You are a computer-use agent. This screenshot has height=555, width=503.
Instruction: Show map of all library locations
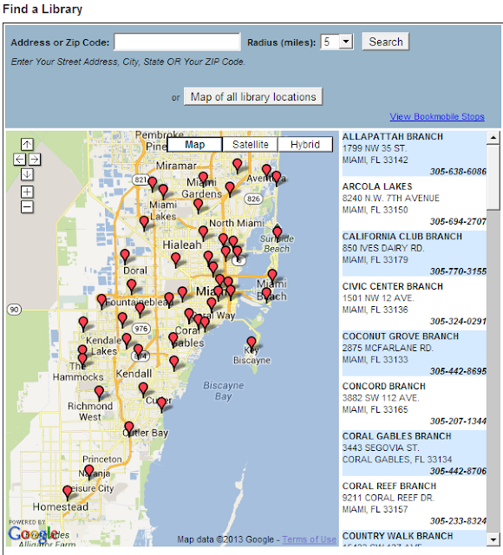[x=253, y=96]
